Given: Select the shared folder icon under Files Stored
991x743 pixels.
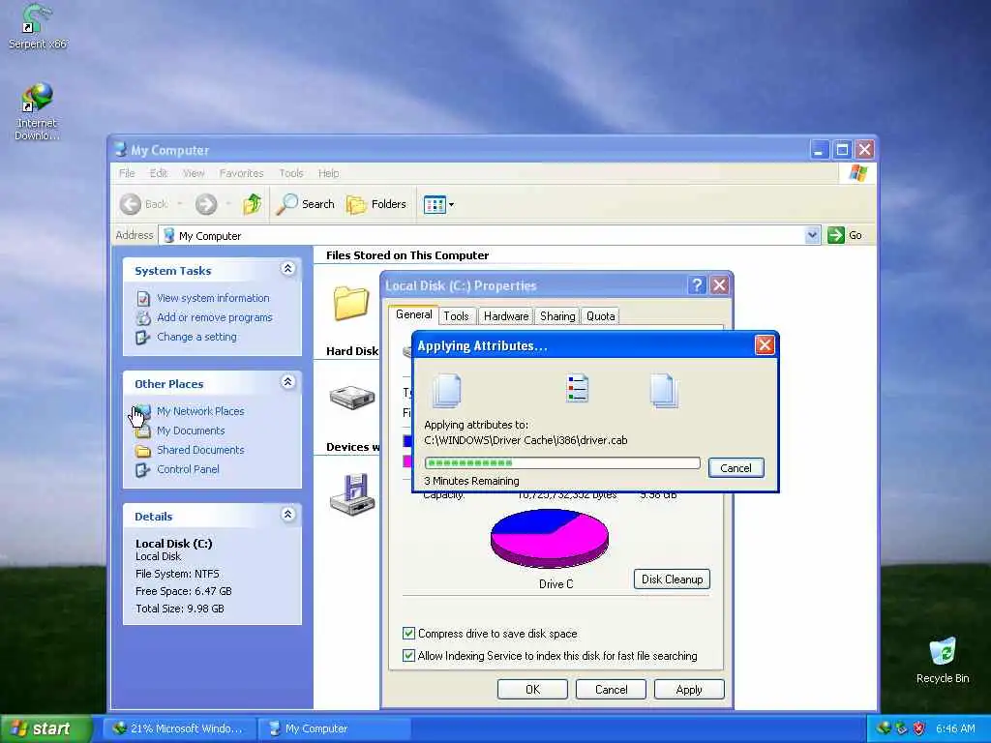Looking at the screenshot, I should pyautogui.click(x=350, y=302).
